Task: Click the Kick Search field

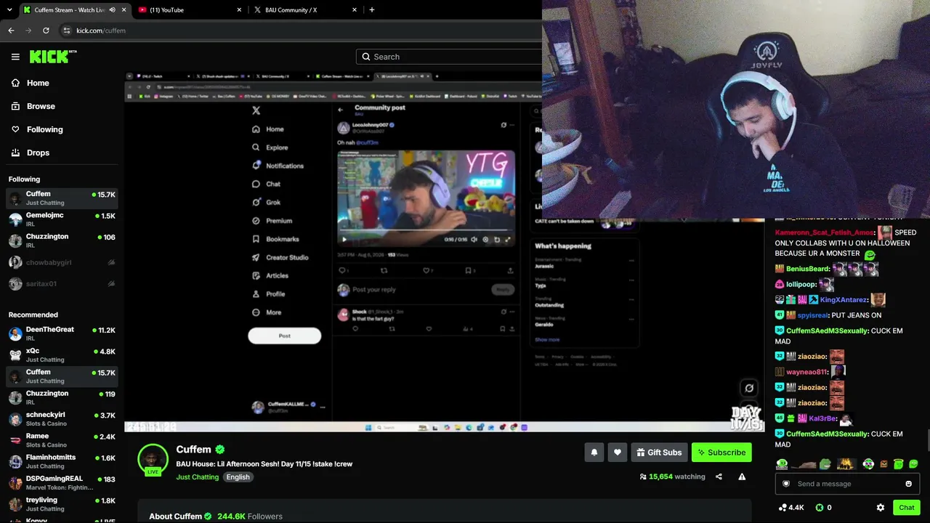Action: click(450, 57)
